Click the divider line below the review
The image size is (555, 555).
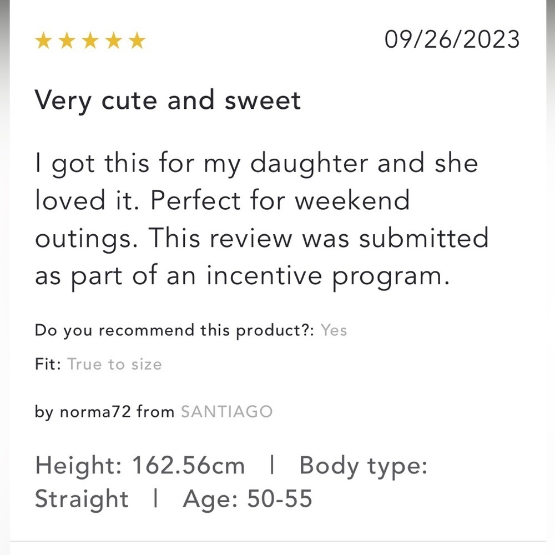tap(277, 541)
